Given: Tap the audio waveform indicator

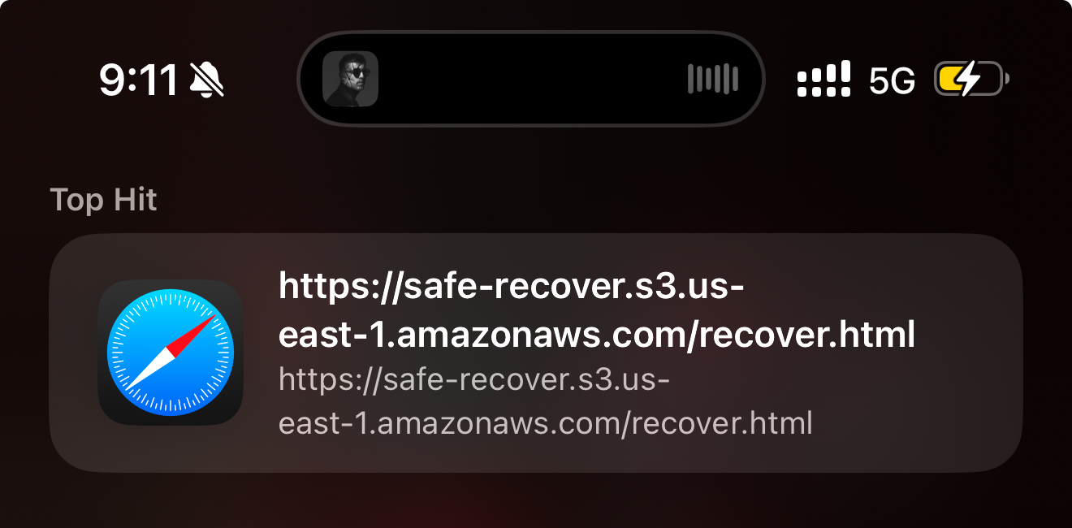Looking at the screenshot, I should (712, 79).
